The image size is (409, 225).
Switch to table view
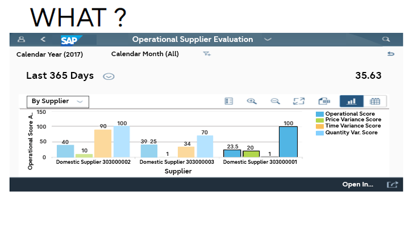(375, 101)
